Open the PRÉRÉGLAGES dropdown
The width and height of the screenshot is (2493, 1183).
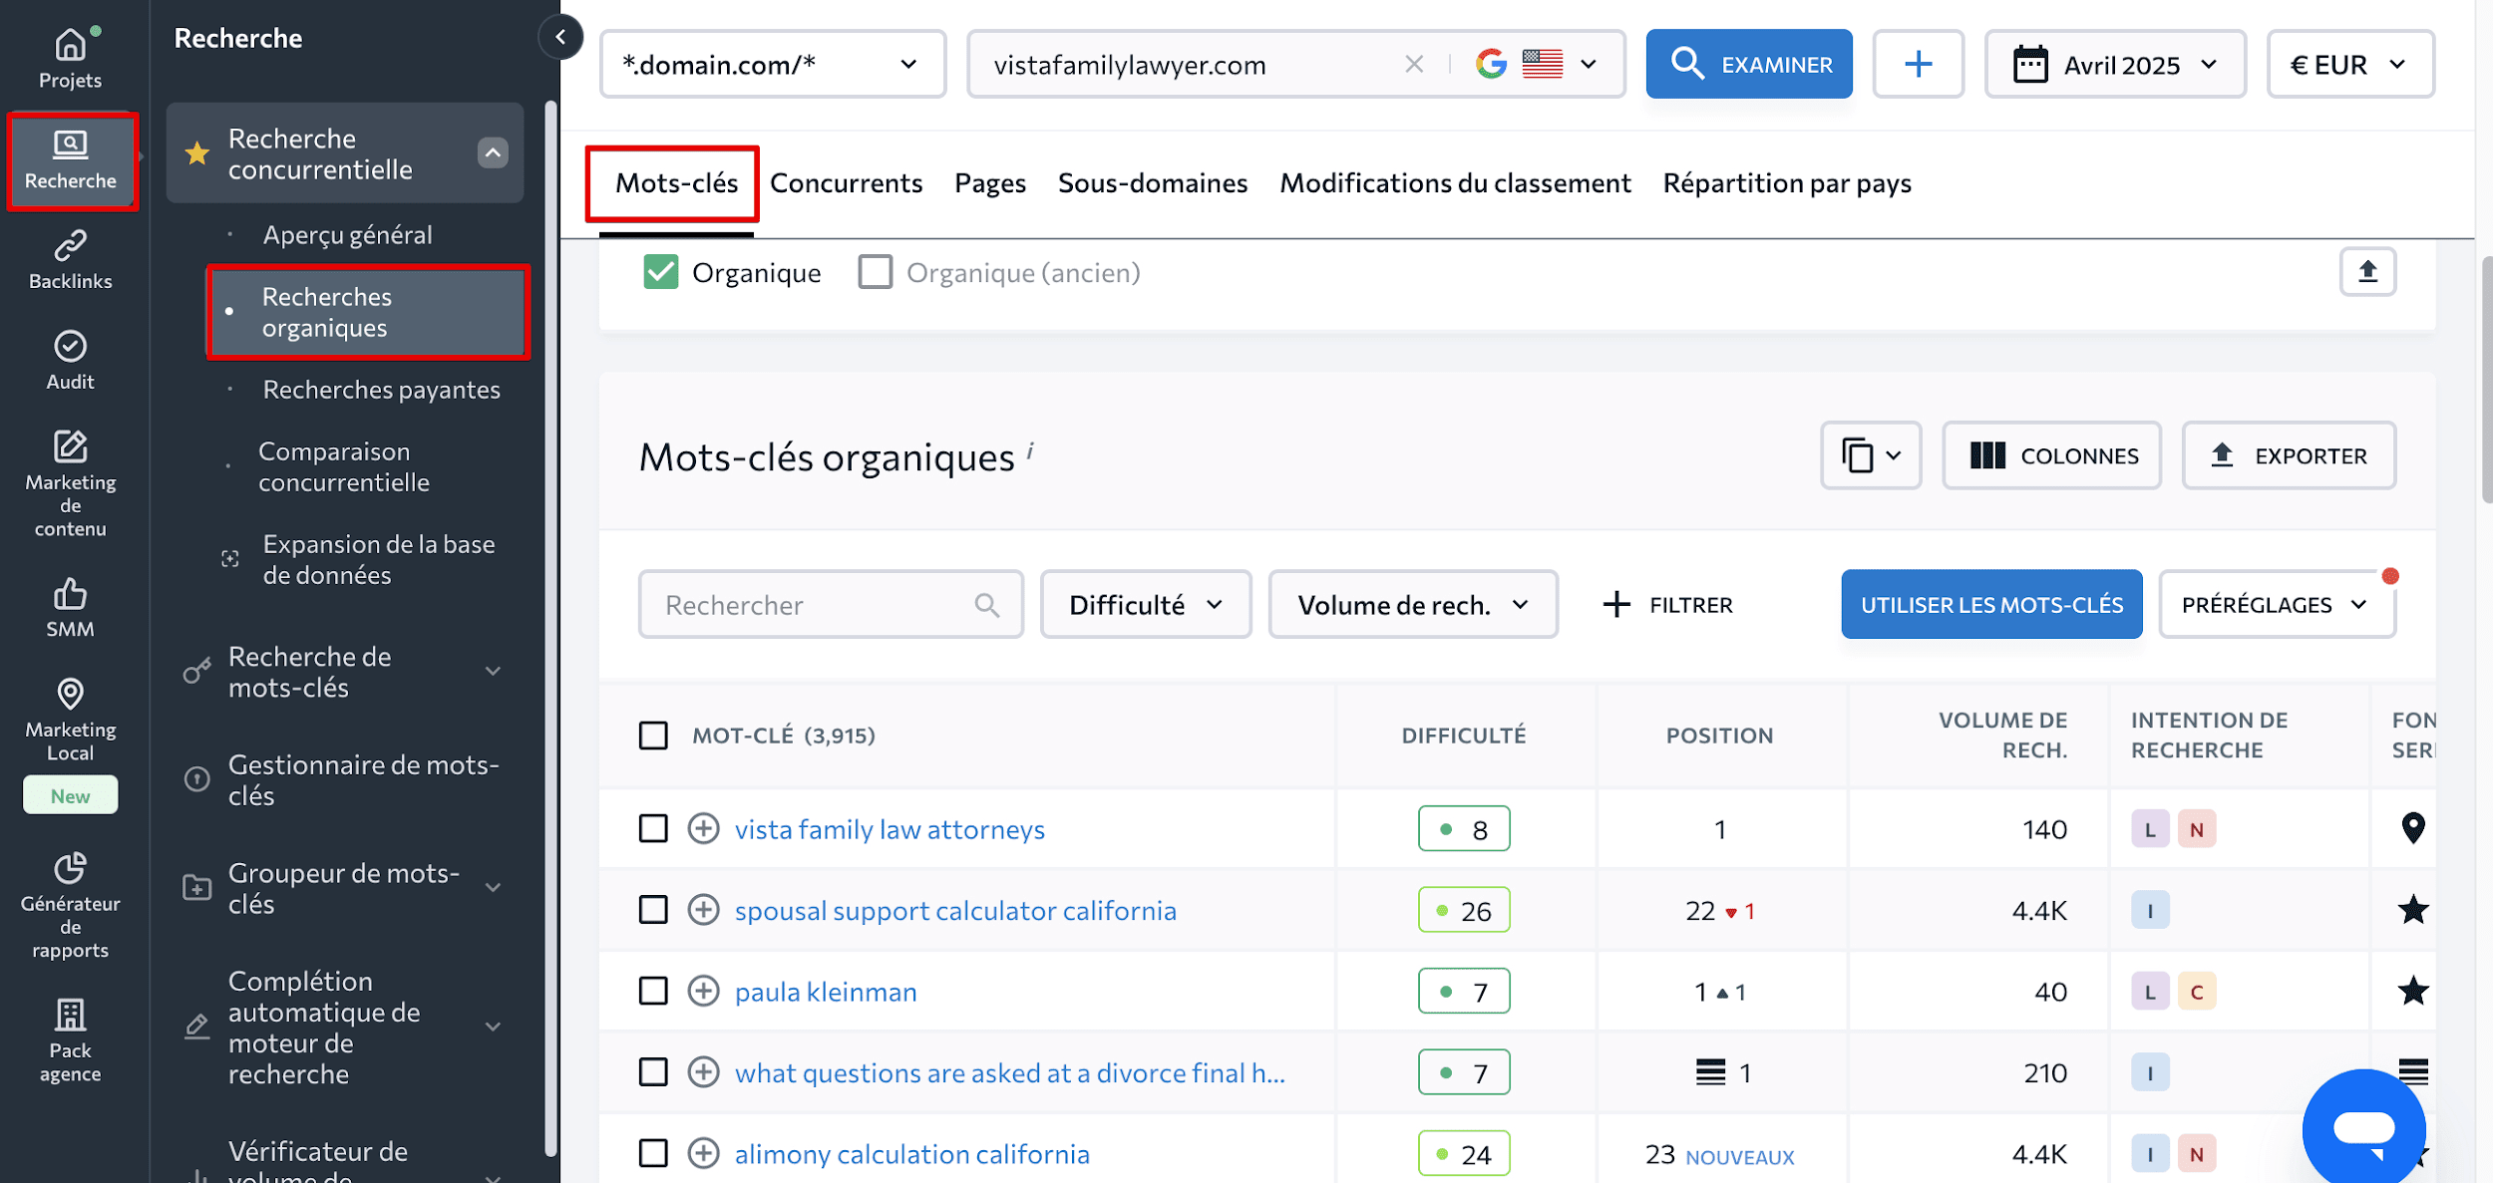click(x=2277, y=605)
